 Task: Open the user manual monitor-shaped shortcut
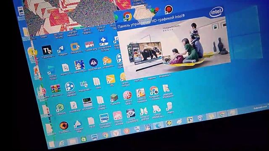click(104, 118)
